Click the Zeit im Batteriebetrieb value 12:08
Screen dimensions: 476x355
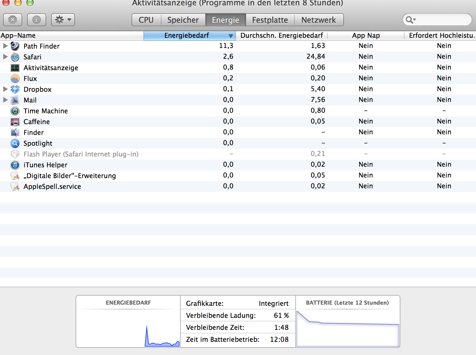pyautogui.click(x=279, y=339)
